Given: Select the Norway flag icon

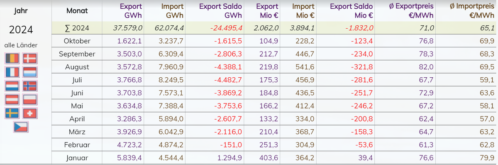Looking at the screenshot, I should (x=29, y=86).
